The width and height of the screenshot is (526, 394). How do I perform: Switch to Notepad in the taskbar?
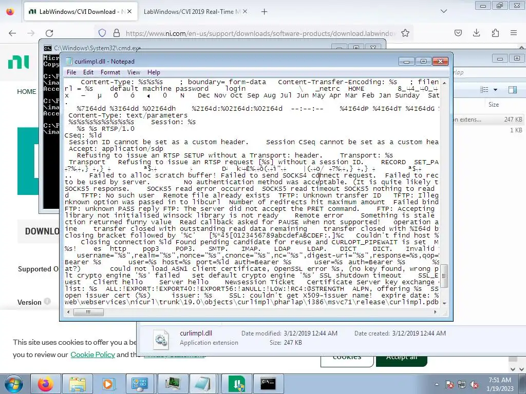[204, 384]
